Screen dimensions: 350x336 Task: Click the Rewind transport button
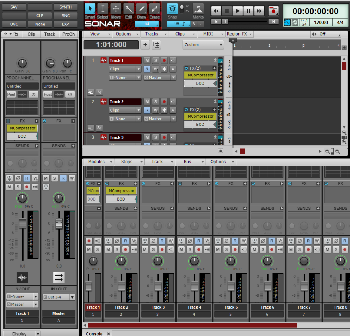tap(216, 11)
